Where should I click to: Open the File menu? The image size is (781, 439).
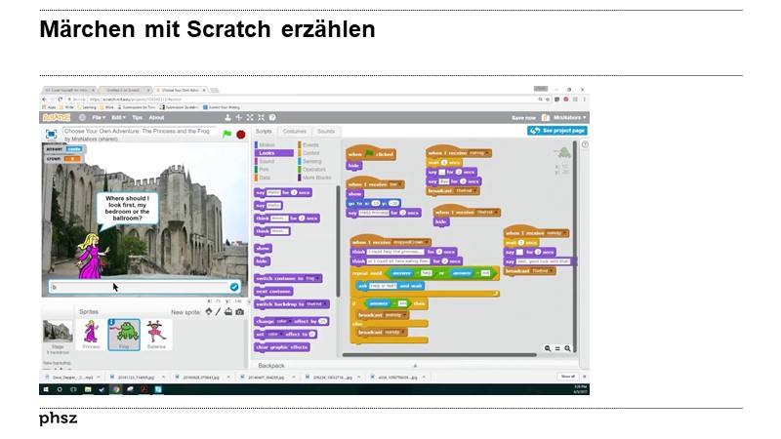(x=99, y=117)
